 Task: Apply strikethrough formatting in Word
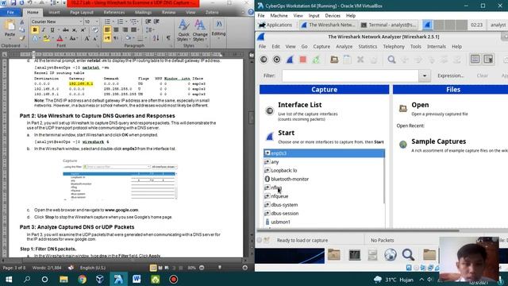pyautogui.click(x=65, y=30)
